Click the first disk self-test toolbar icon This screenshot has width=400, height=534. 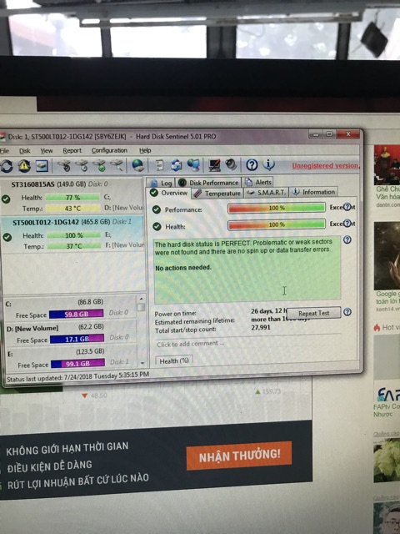tap(64, 166)
